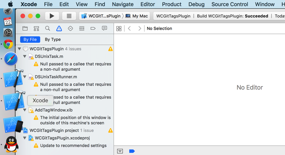This screenshot has height=155, width=285.
Task: Toggle the blue breakpoints activation icon
Action: 132,151
